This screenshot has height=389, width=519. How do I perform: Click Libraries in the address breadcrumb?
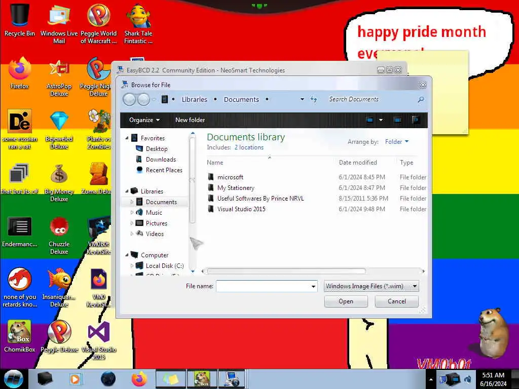click(x=194, y=99)
